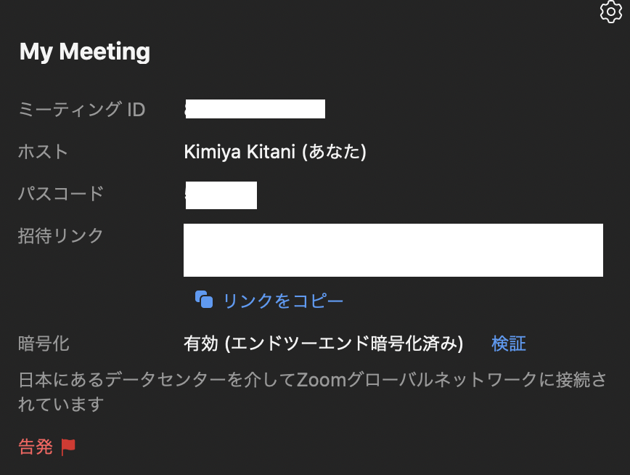Click the リンクをコピー text link
The width and height of the screenshot is (630, 475).
coord(283,301)
